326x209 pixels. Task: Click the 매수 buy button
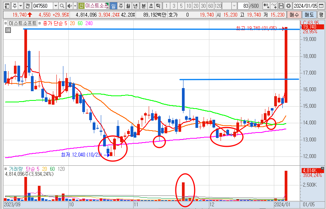[294, 15]
